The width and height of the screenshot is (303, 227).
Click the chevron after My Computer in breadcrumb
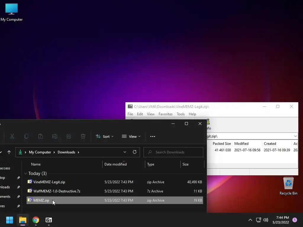54,152
